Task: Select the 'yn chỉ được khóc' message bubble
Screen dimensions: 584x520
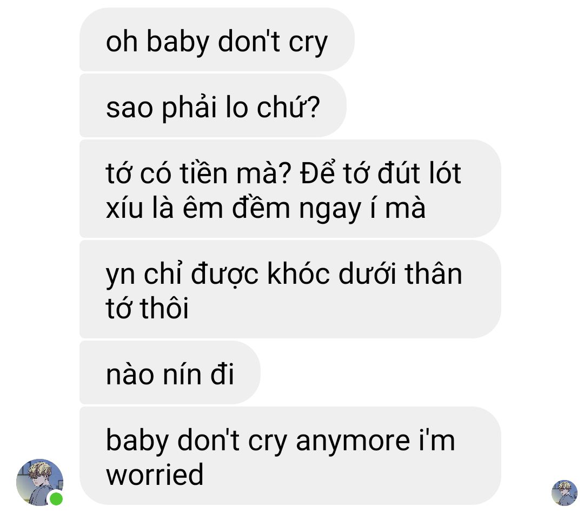Action: pos(290,289)
